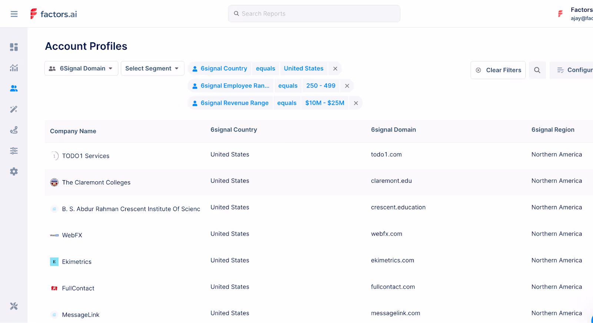This screenshot has height=323, width=593.
Task: Open Profiles people icon in sidebar
Action: click(14, 88)
